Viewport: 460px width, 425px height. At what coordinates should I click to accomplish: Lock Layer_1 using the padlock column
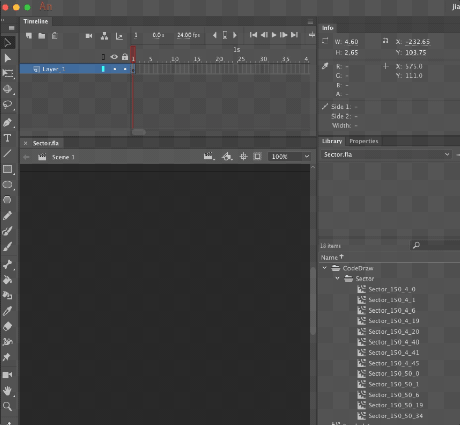click(x=125, y=69)
